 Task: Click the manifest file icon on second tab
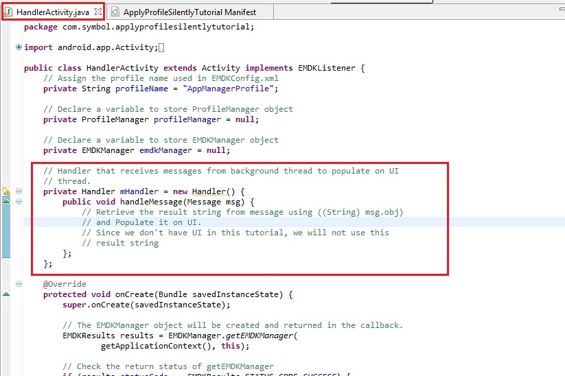pyautogui.click(x=115, y=12)
